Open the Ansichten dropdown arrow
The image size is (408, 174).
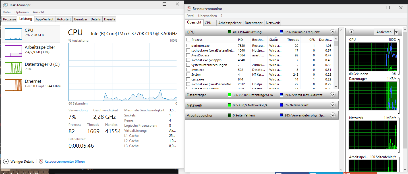(396, 32)
